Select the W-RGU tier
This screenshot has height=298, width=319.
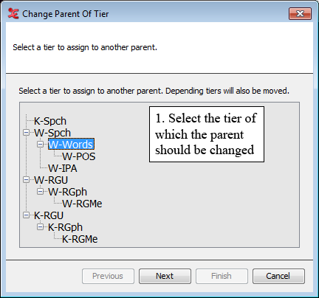pos(51,180)
